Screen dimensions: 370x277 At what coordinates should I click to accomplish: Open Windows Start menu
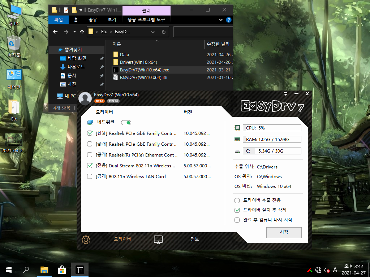click(9, 270)
